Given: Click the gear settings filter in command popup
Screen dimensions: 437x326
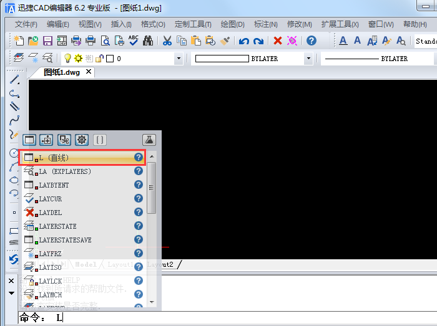Looking at the screenshot, I should (x=82, y=140).
